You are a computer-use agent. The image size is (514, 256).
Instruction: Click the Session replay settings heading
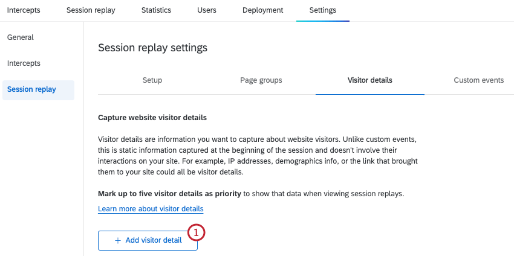pos(153,48)
